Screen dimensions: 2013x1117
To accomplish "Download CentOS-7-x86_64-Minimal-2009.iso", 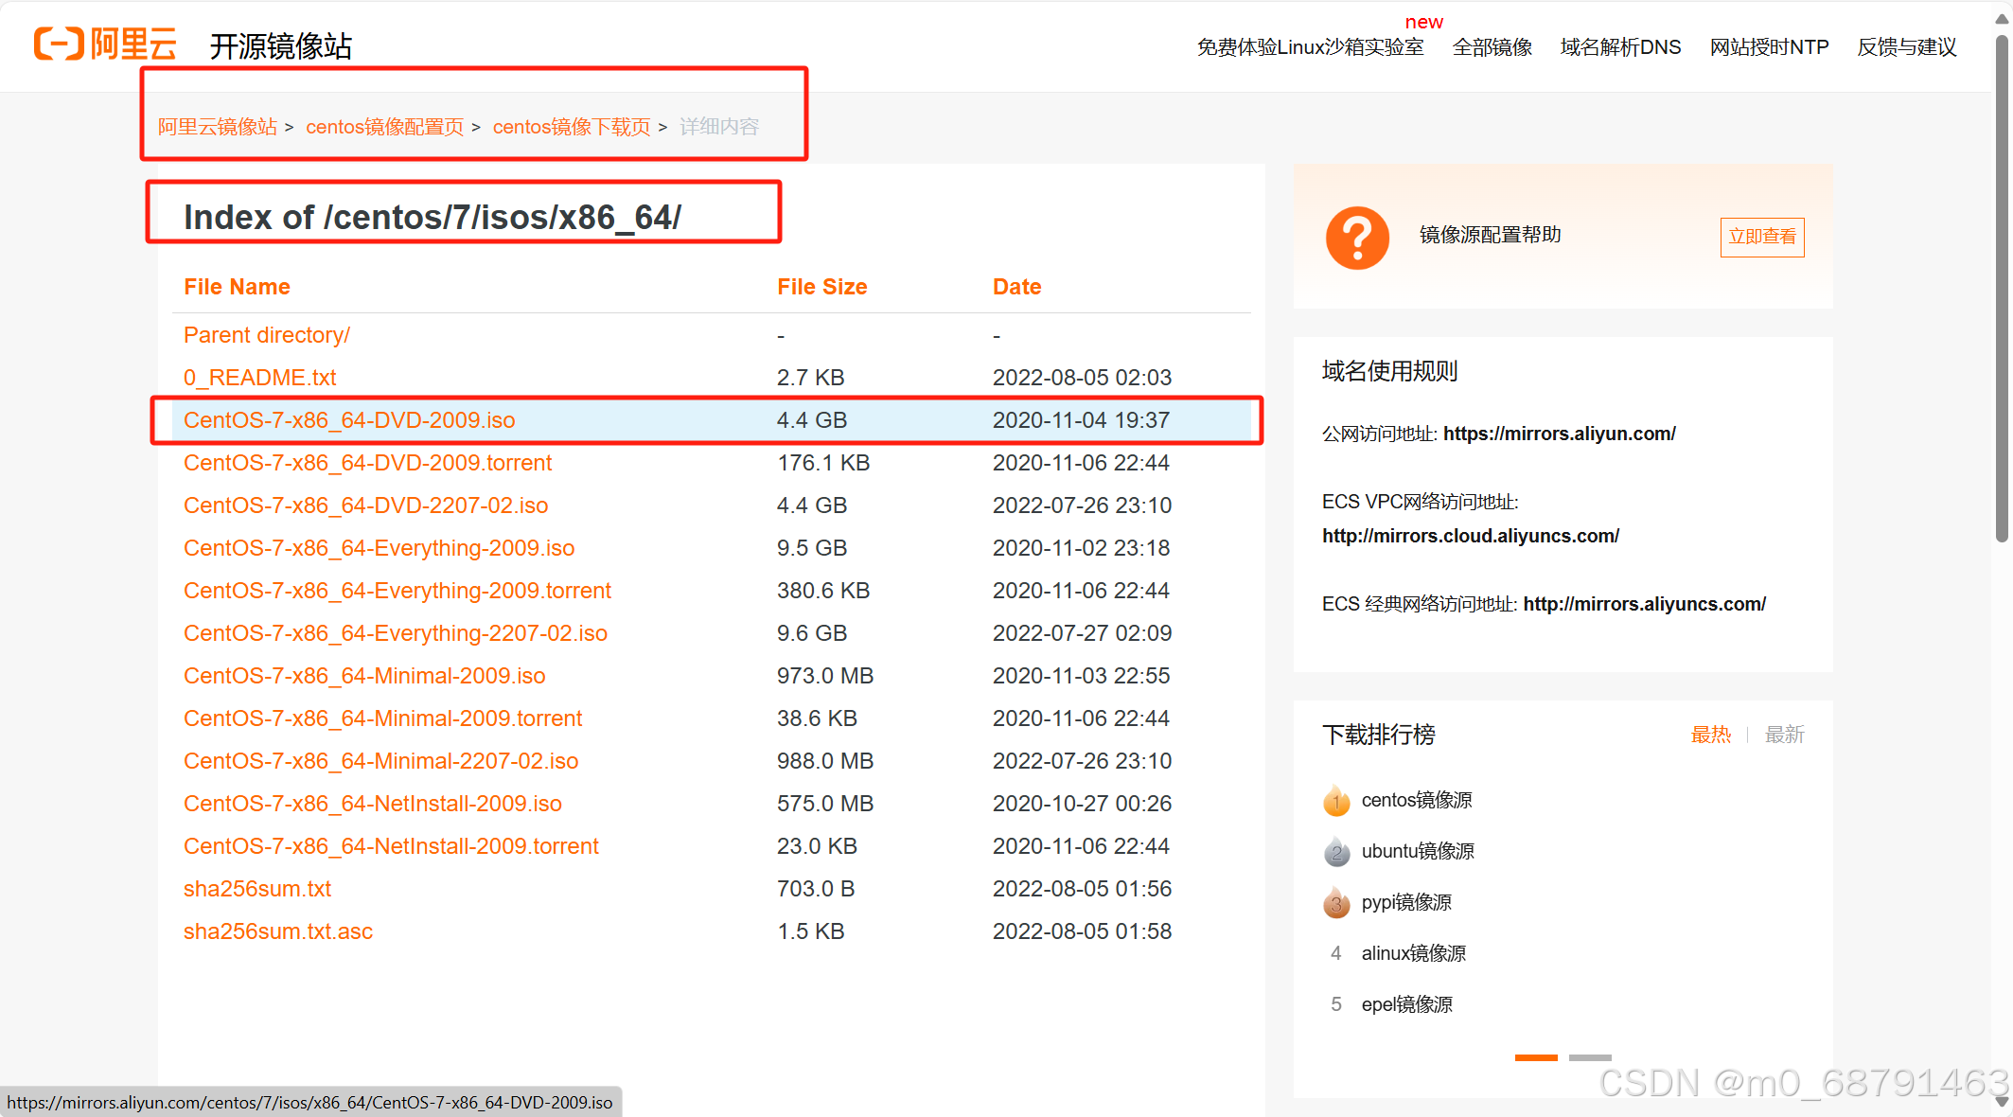I will (363, 676).
